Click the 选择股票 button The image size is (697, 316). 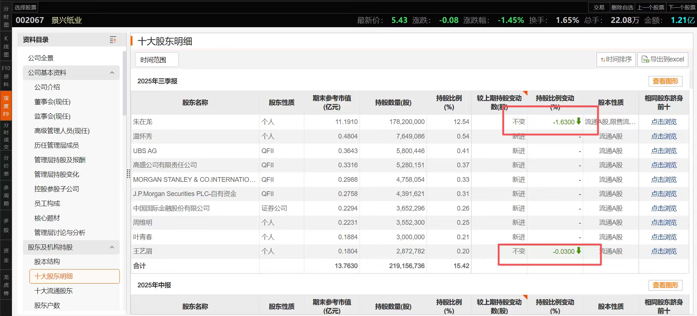pos(25,7)
